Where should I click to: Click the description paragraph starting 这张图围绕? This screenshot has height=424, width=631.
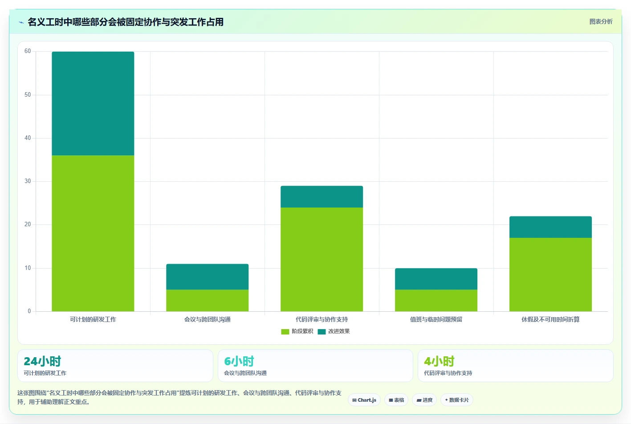[x=179, y=397]
